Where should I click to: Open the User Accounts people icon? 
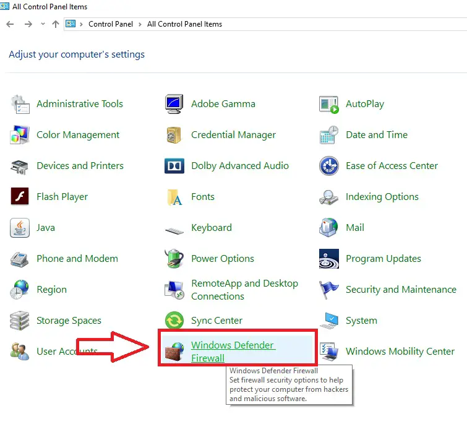point(20,352)
